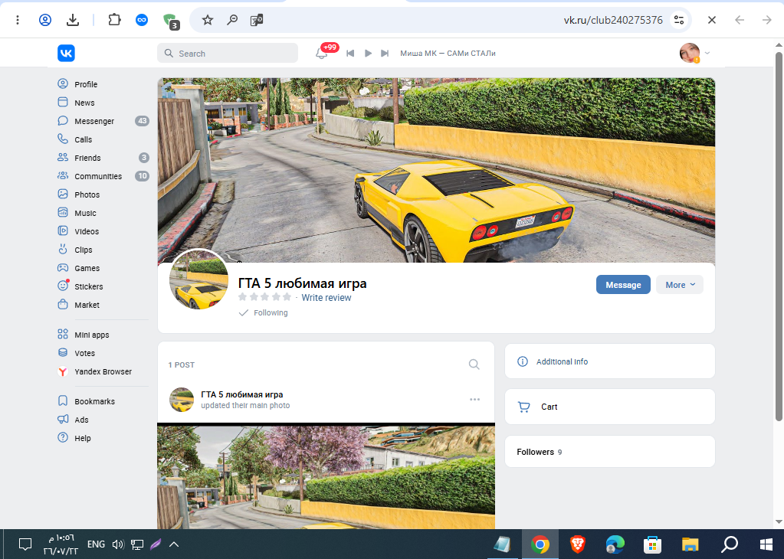Viewport: 784px width, 559px height.
Task: Open the Cart panel
Action: pos(609,407)
